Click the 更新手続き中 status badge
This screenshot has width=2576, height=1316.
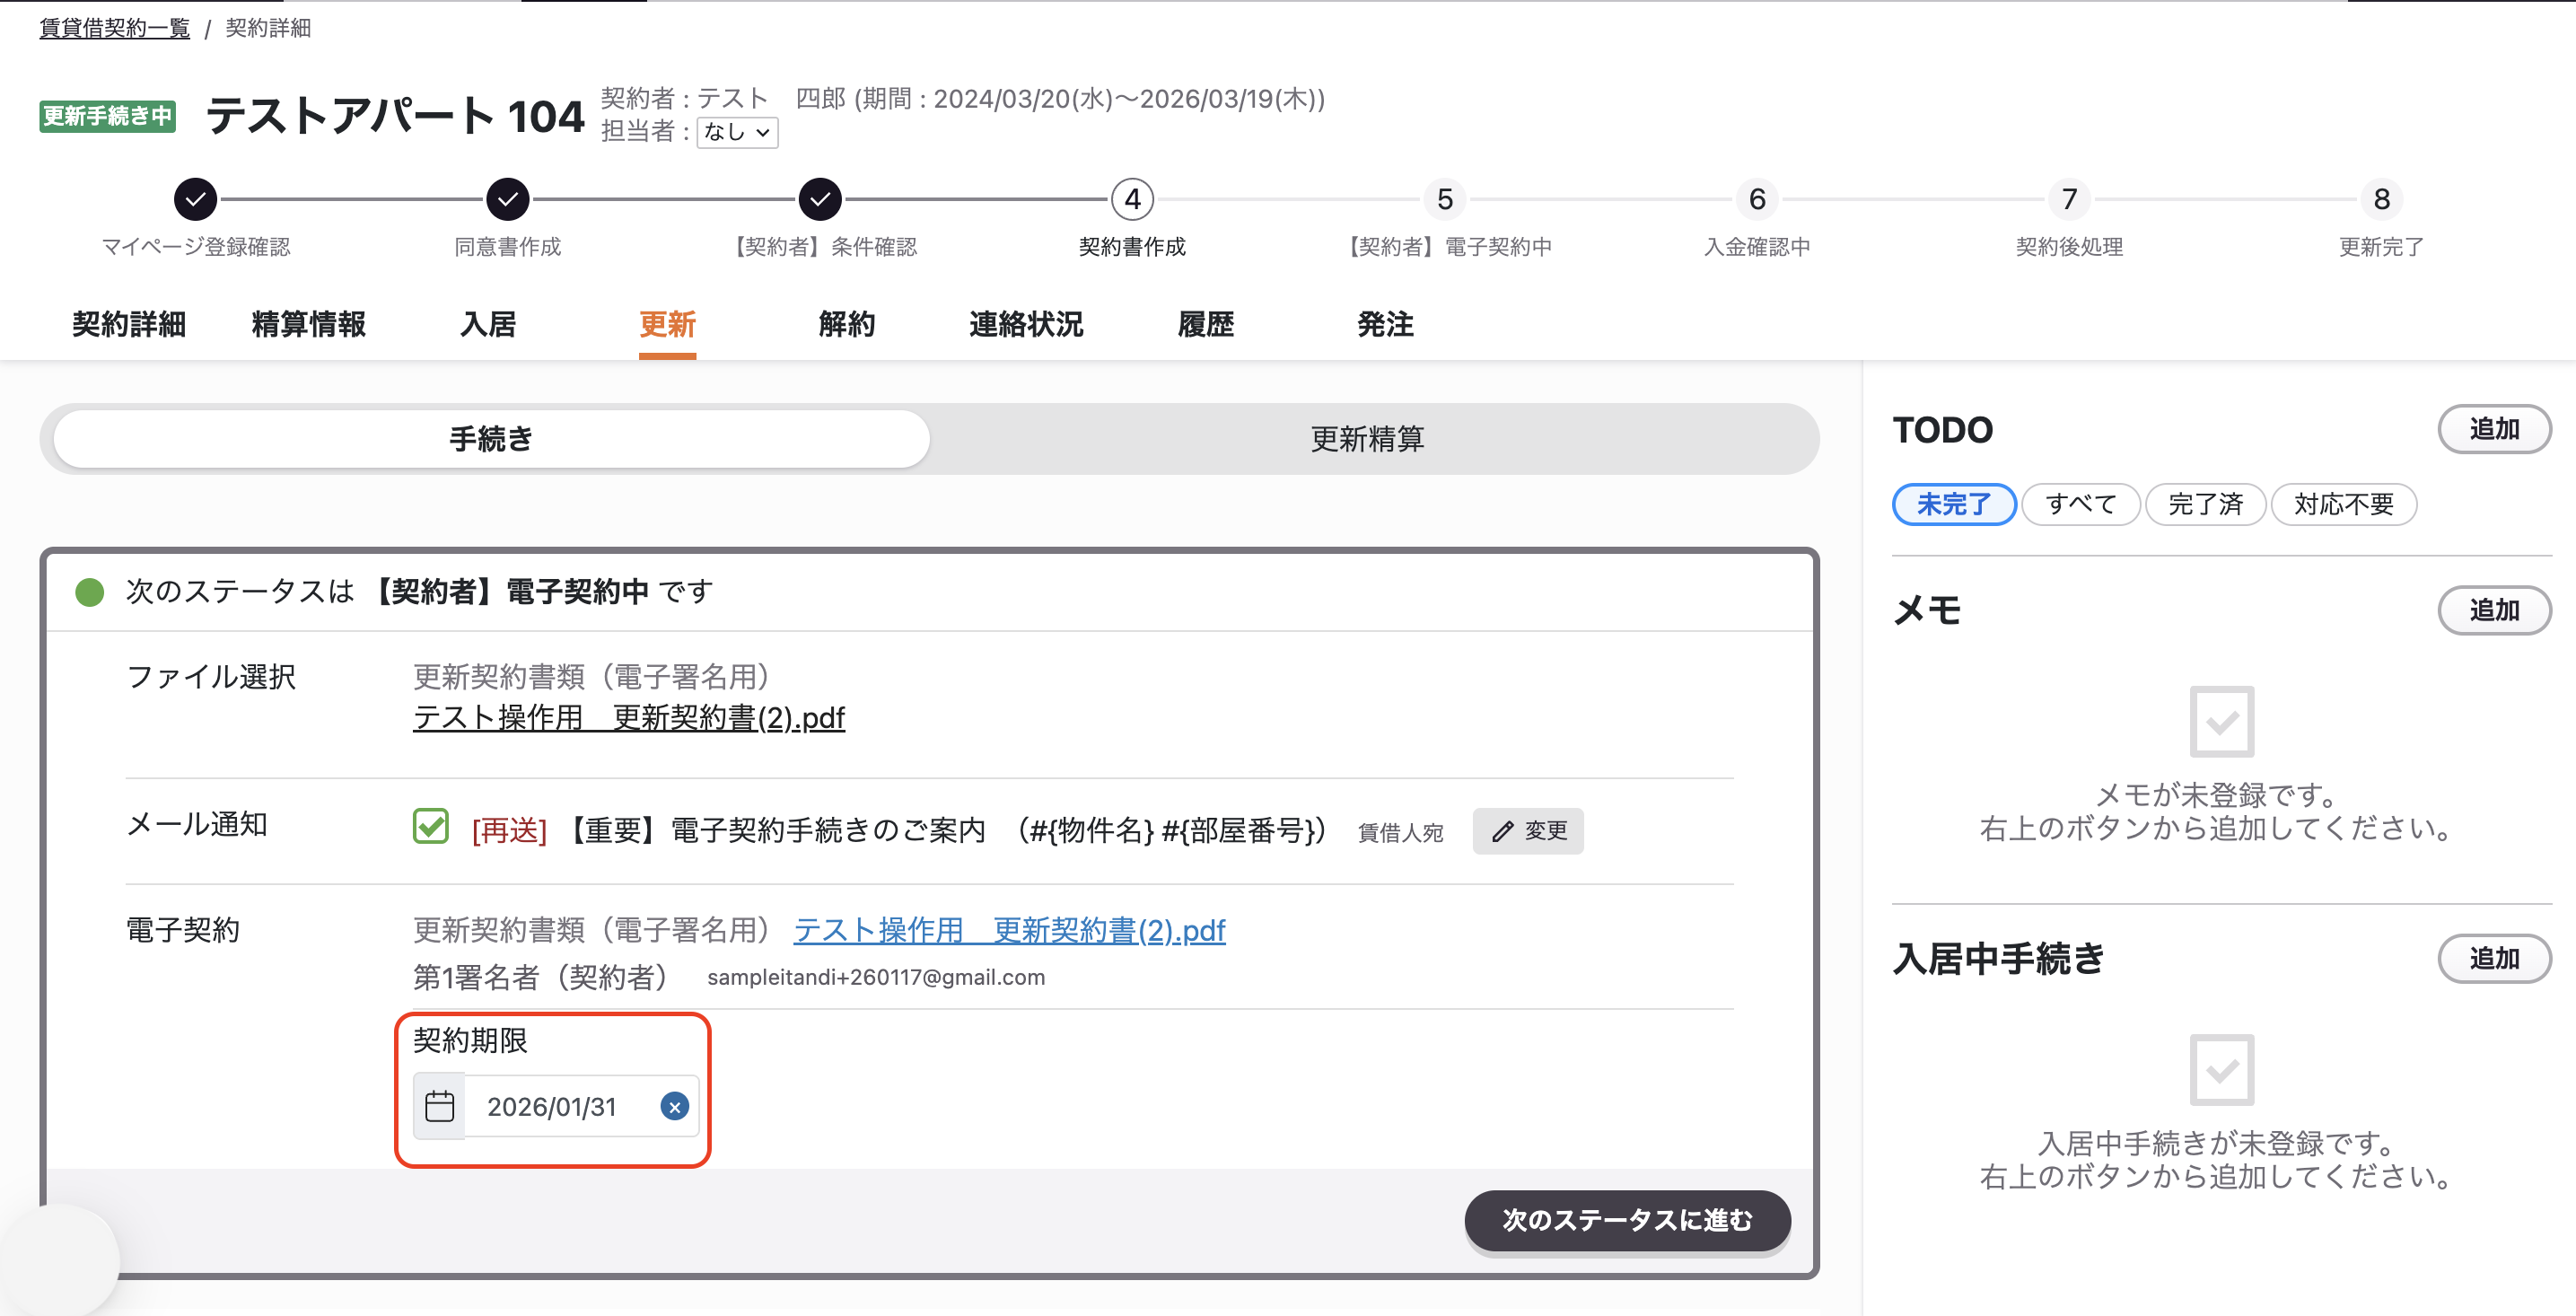[x=108, y=116]
